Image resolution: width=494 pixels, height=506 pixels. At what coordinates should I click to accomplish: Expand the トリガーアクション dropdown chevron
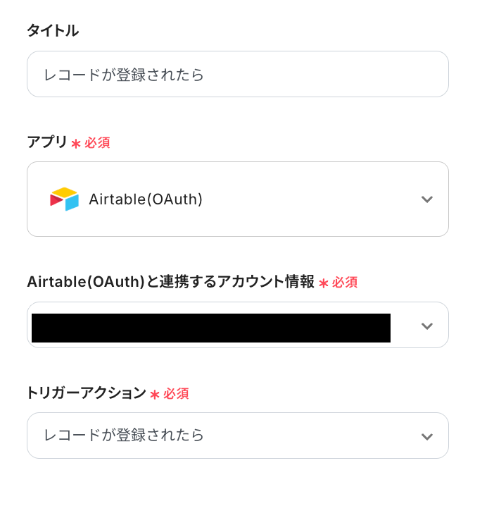point(426,436)
